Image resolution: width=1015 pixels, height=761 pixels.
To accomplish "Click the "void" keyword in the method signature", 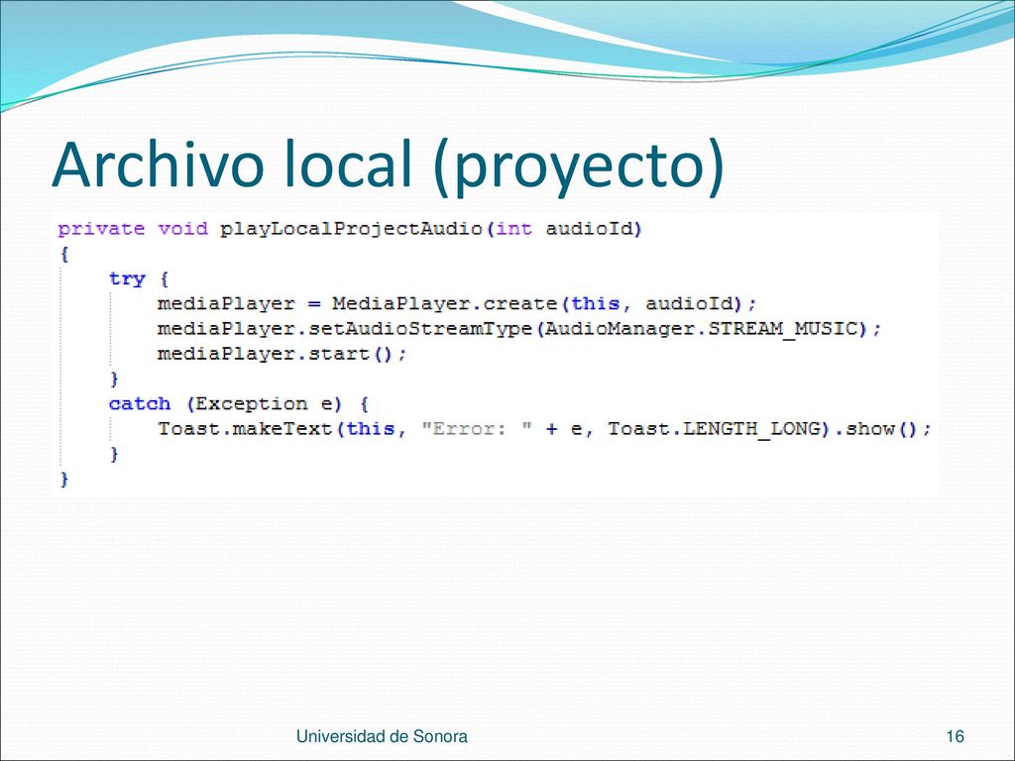I will (x=183, y=229).
